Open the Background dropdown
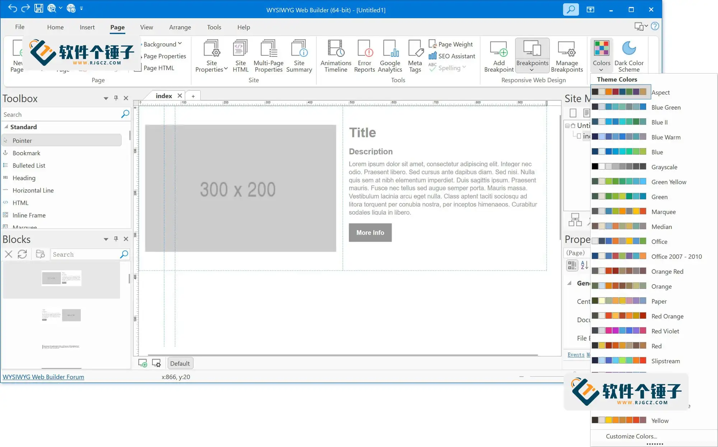Image resolution: width=718 pixels, height=447 pixels. coord(162,44)
